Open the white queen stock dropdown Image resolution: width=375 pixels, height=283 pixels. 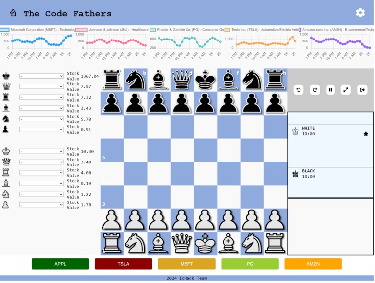click(x=41, y=162)
